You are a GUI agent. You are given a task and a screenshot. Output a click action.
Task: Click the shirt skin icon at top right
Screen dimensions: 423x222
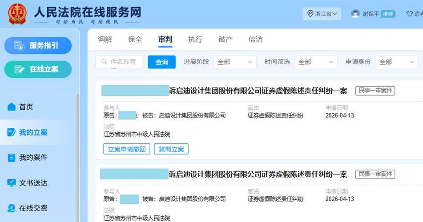(410, 14)
